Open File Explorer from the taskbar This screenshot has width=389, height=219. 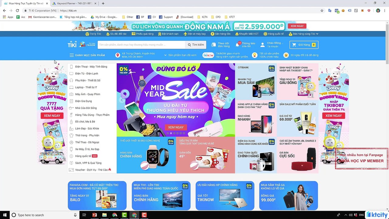tap(105, 215)
